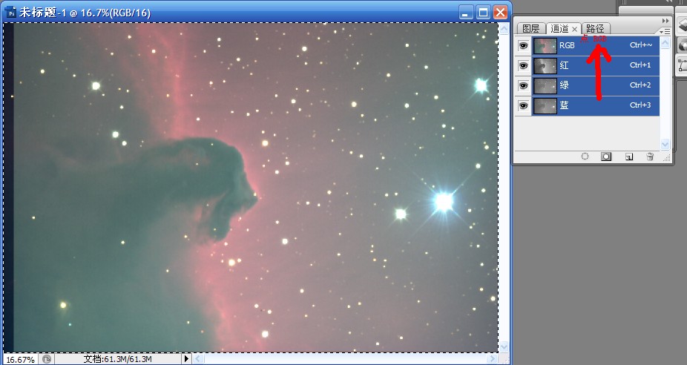
Task: Save selection as channel icon
Action: 606,157
